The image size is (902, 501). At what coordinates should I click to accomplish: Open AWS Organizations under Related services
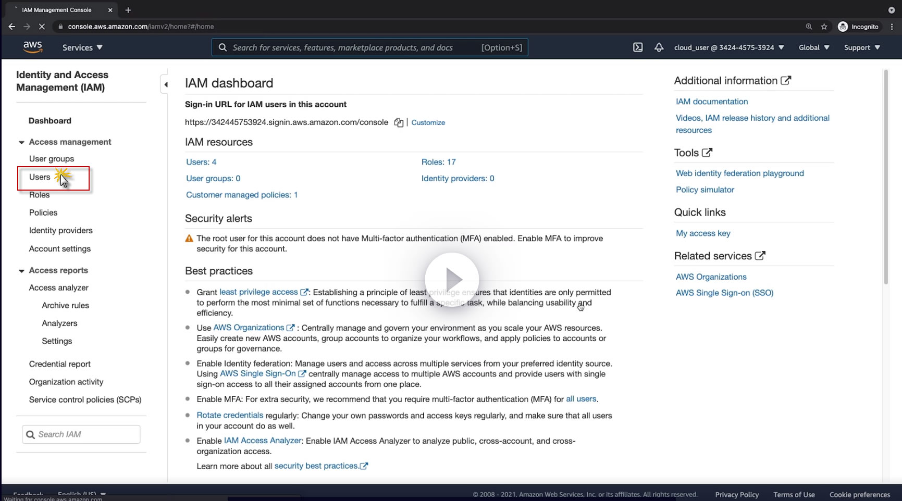[x=711, y=277]
